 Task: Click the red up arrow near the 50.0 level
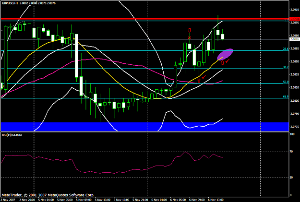(x=199, y=81)
